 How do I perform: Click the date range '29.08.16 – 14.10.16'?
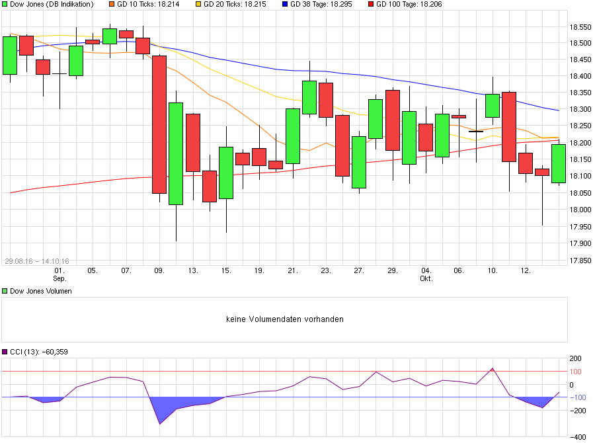click(x=37, y=261)
